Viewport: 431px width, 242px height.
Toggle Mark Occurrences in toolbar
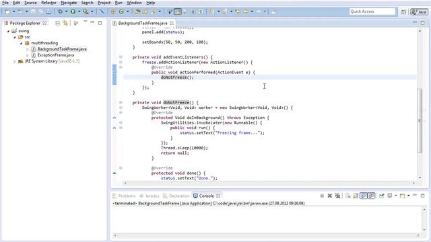click(178, 11)
